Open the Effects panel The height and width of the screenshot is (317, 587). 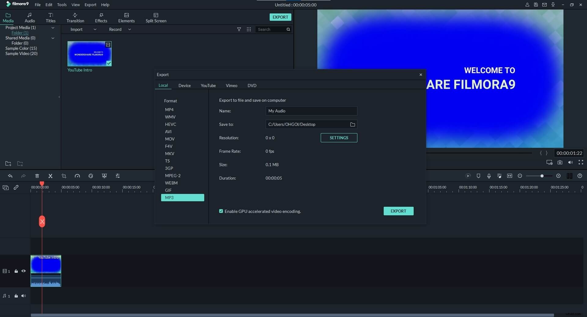tap(101, 17)
